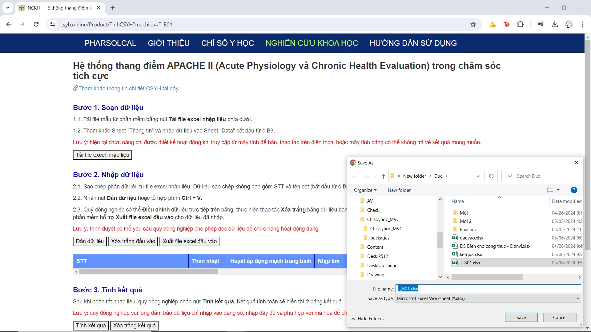Image resolution: width=591 pixels, height=332 pixels.
Task: Click file list horizontal scrollbar in Save As
Action: (x=487, y=277)
